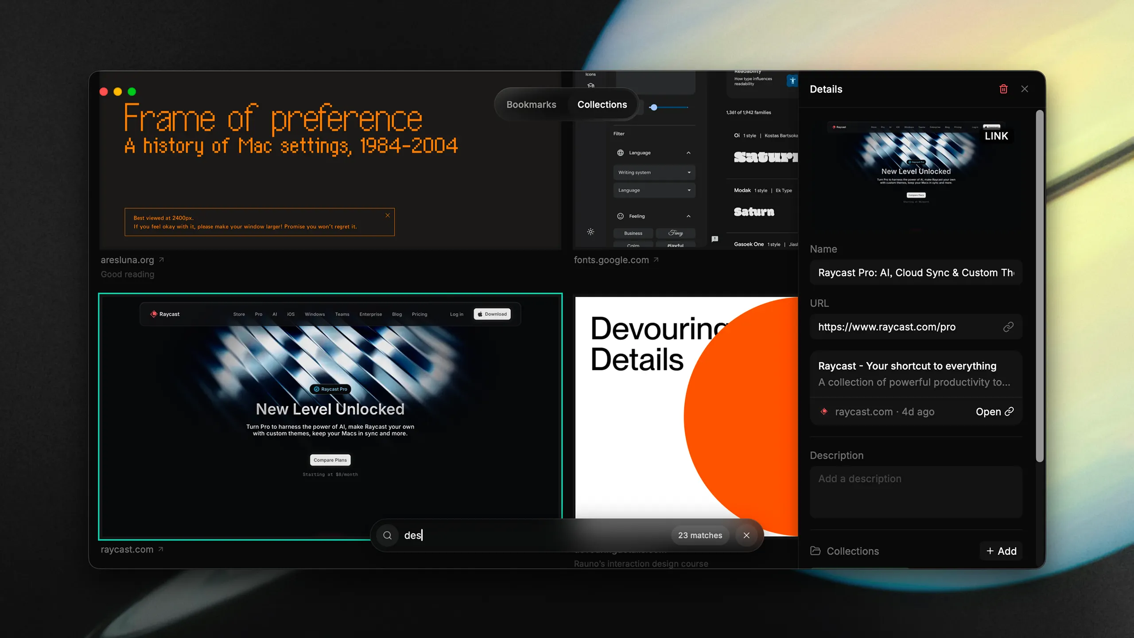Collapse the Language filter section chevron
Image resolution: width=1134 pixels, height=638 pixels.
pos(688,153)
